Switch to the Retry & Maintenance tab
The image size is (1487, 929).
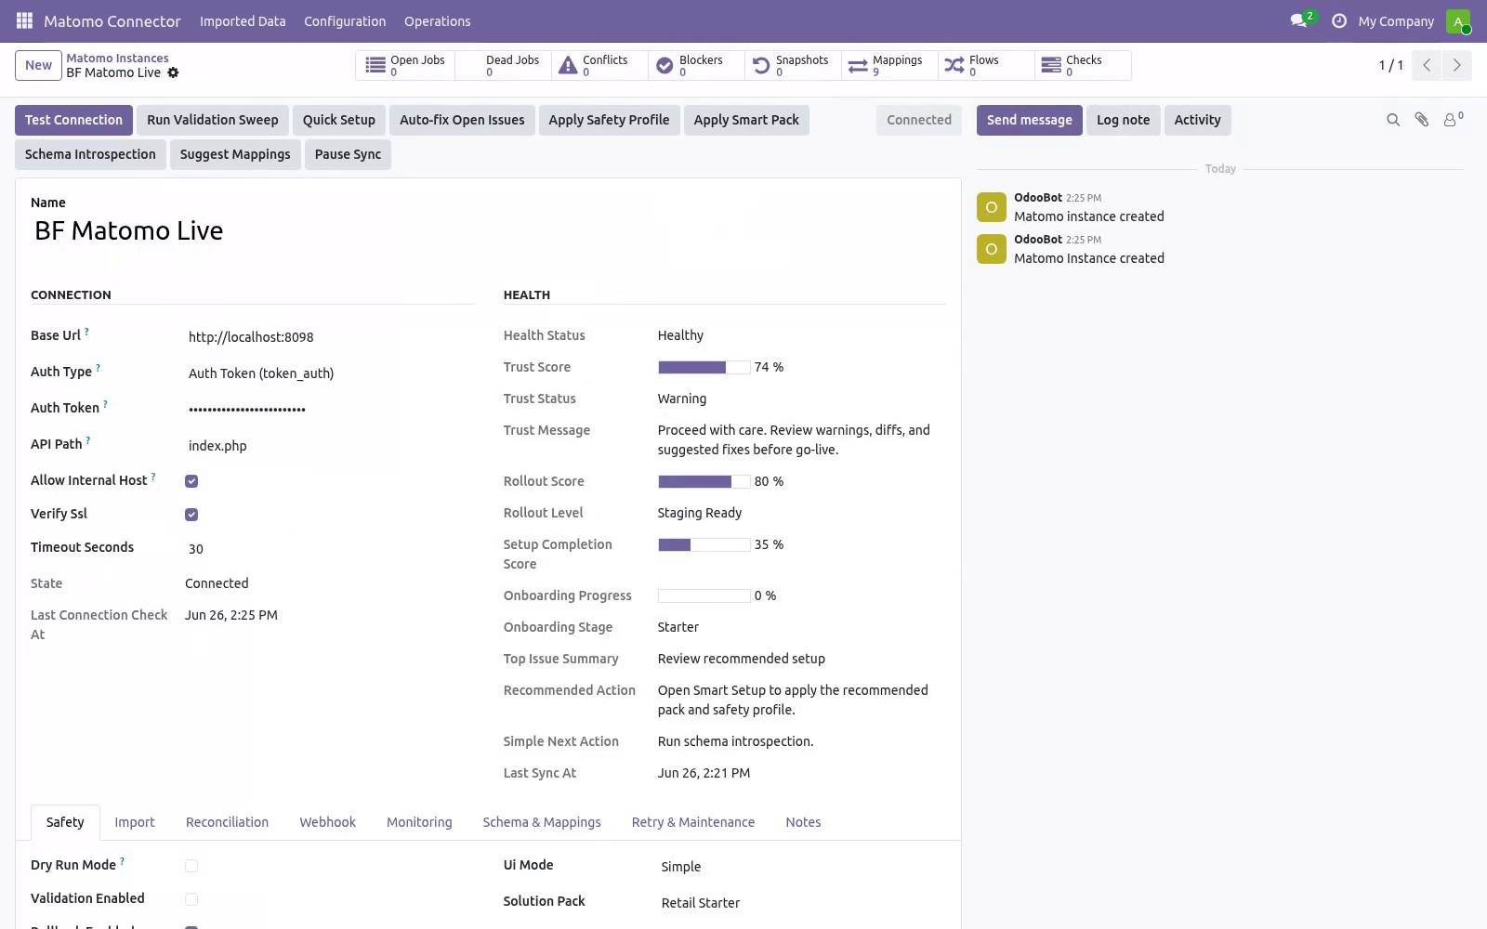coord(693,822)
